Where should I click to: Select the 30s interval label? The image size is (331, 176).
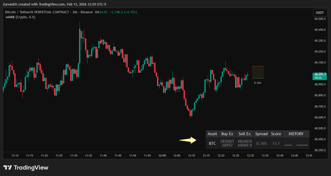coord(75,12)
